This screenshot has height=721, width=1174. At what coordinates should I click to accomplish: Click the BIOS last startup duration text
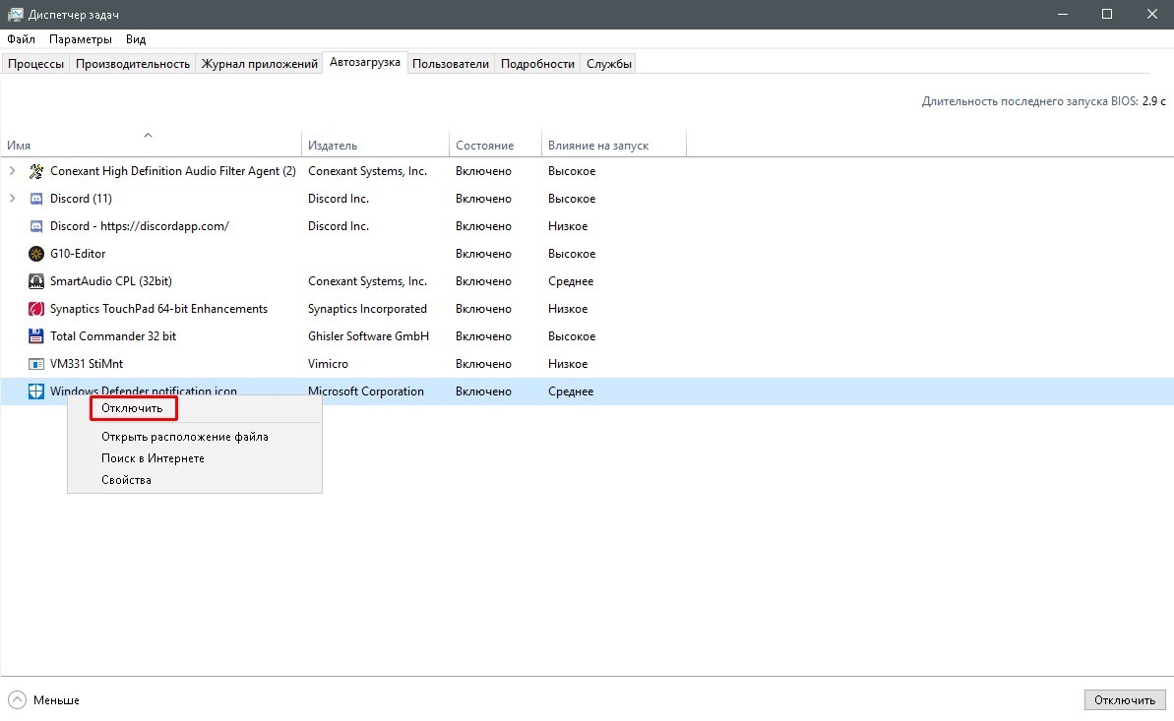pyautogui.click(x=1044, y=101)
